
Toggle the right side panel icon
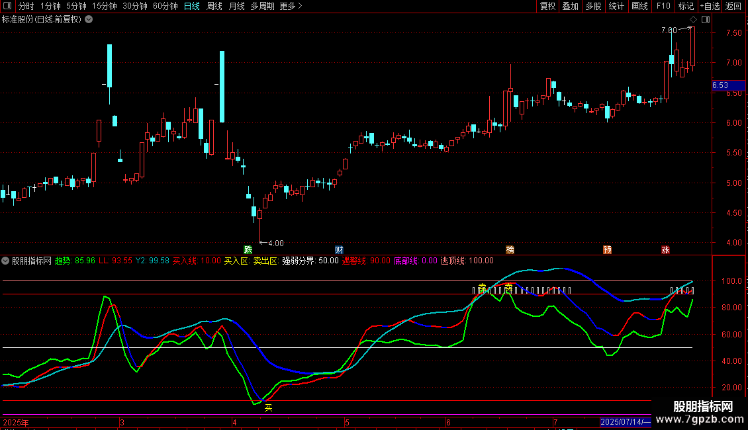pos(706,20)
